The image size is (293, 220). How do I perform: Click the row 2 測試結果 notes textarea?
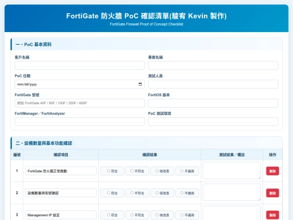[232, 192]
